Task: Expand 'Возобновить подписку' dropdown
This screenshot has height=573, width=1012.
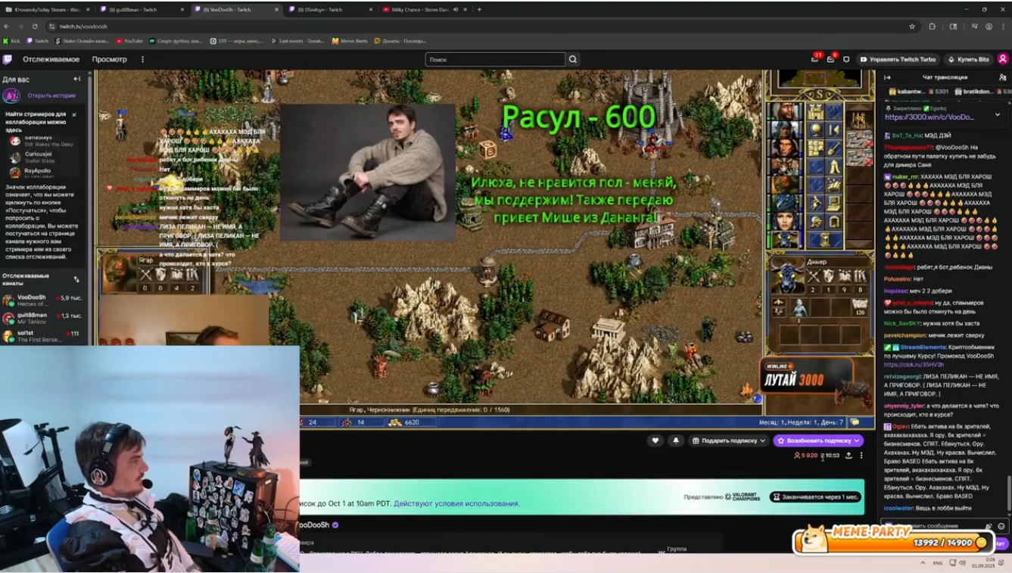Action: tap(857, 441)
